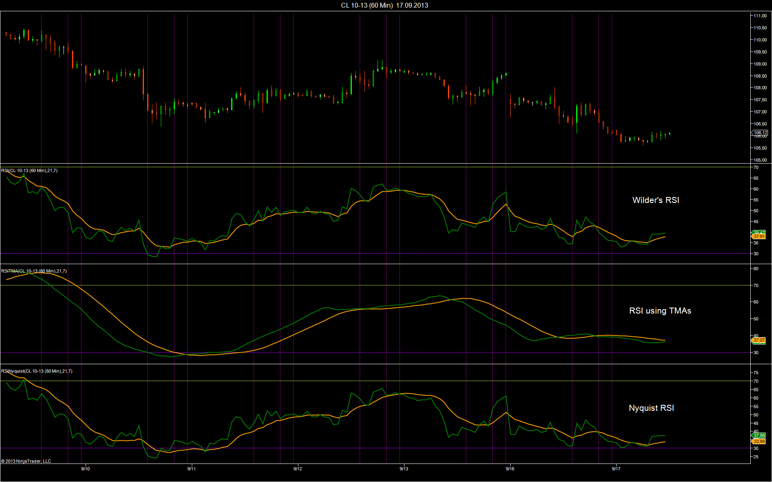
Task: Click the 9/13 date label on time axis
Action: (404, 469)
